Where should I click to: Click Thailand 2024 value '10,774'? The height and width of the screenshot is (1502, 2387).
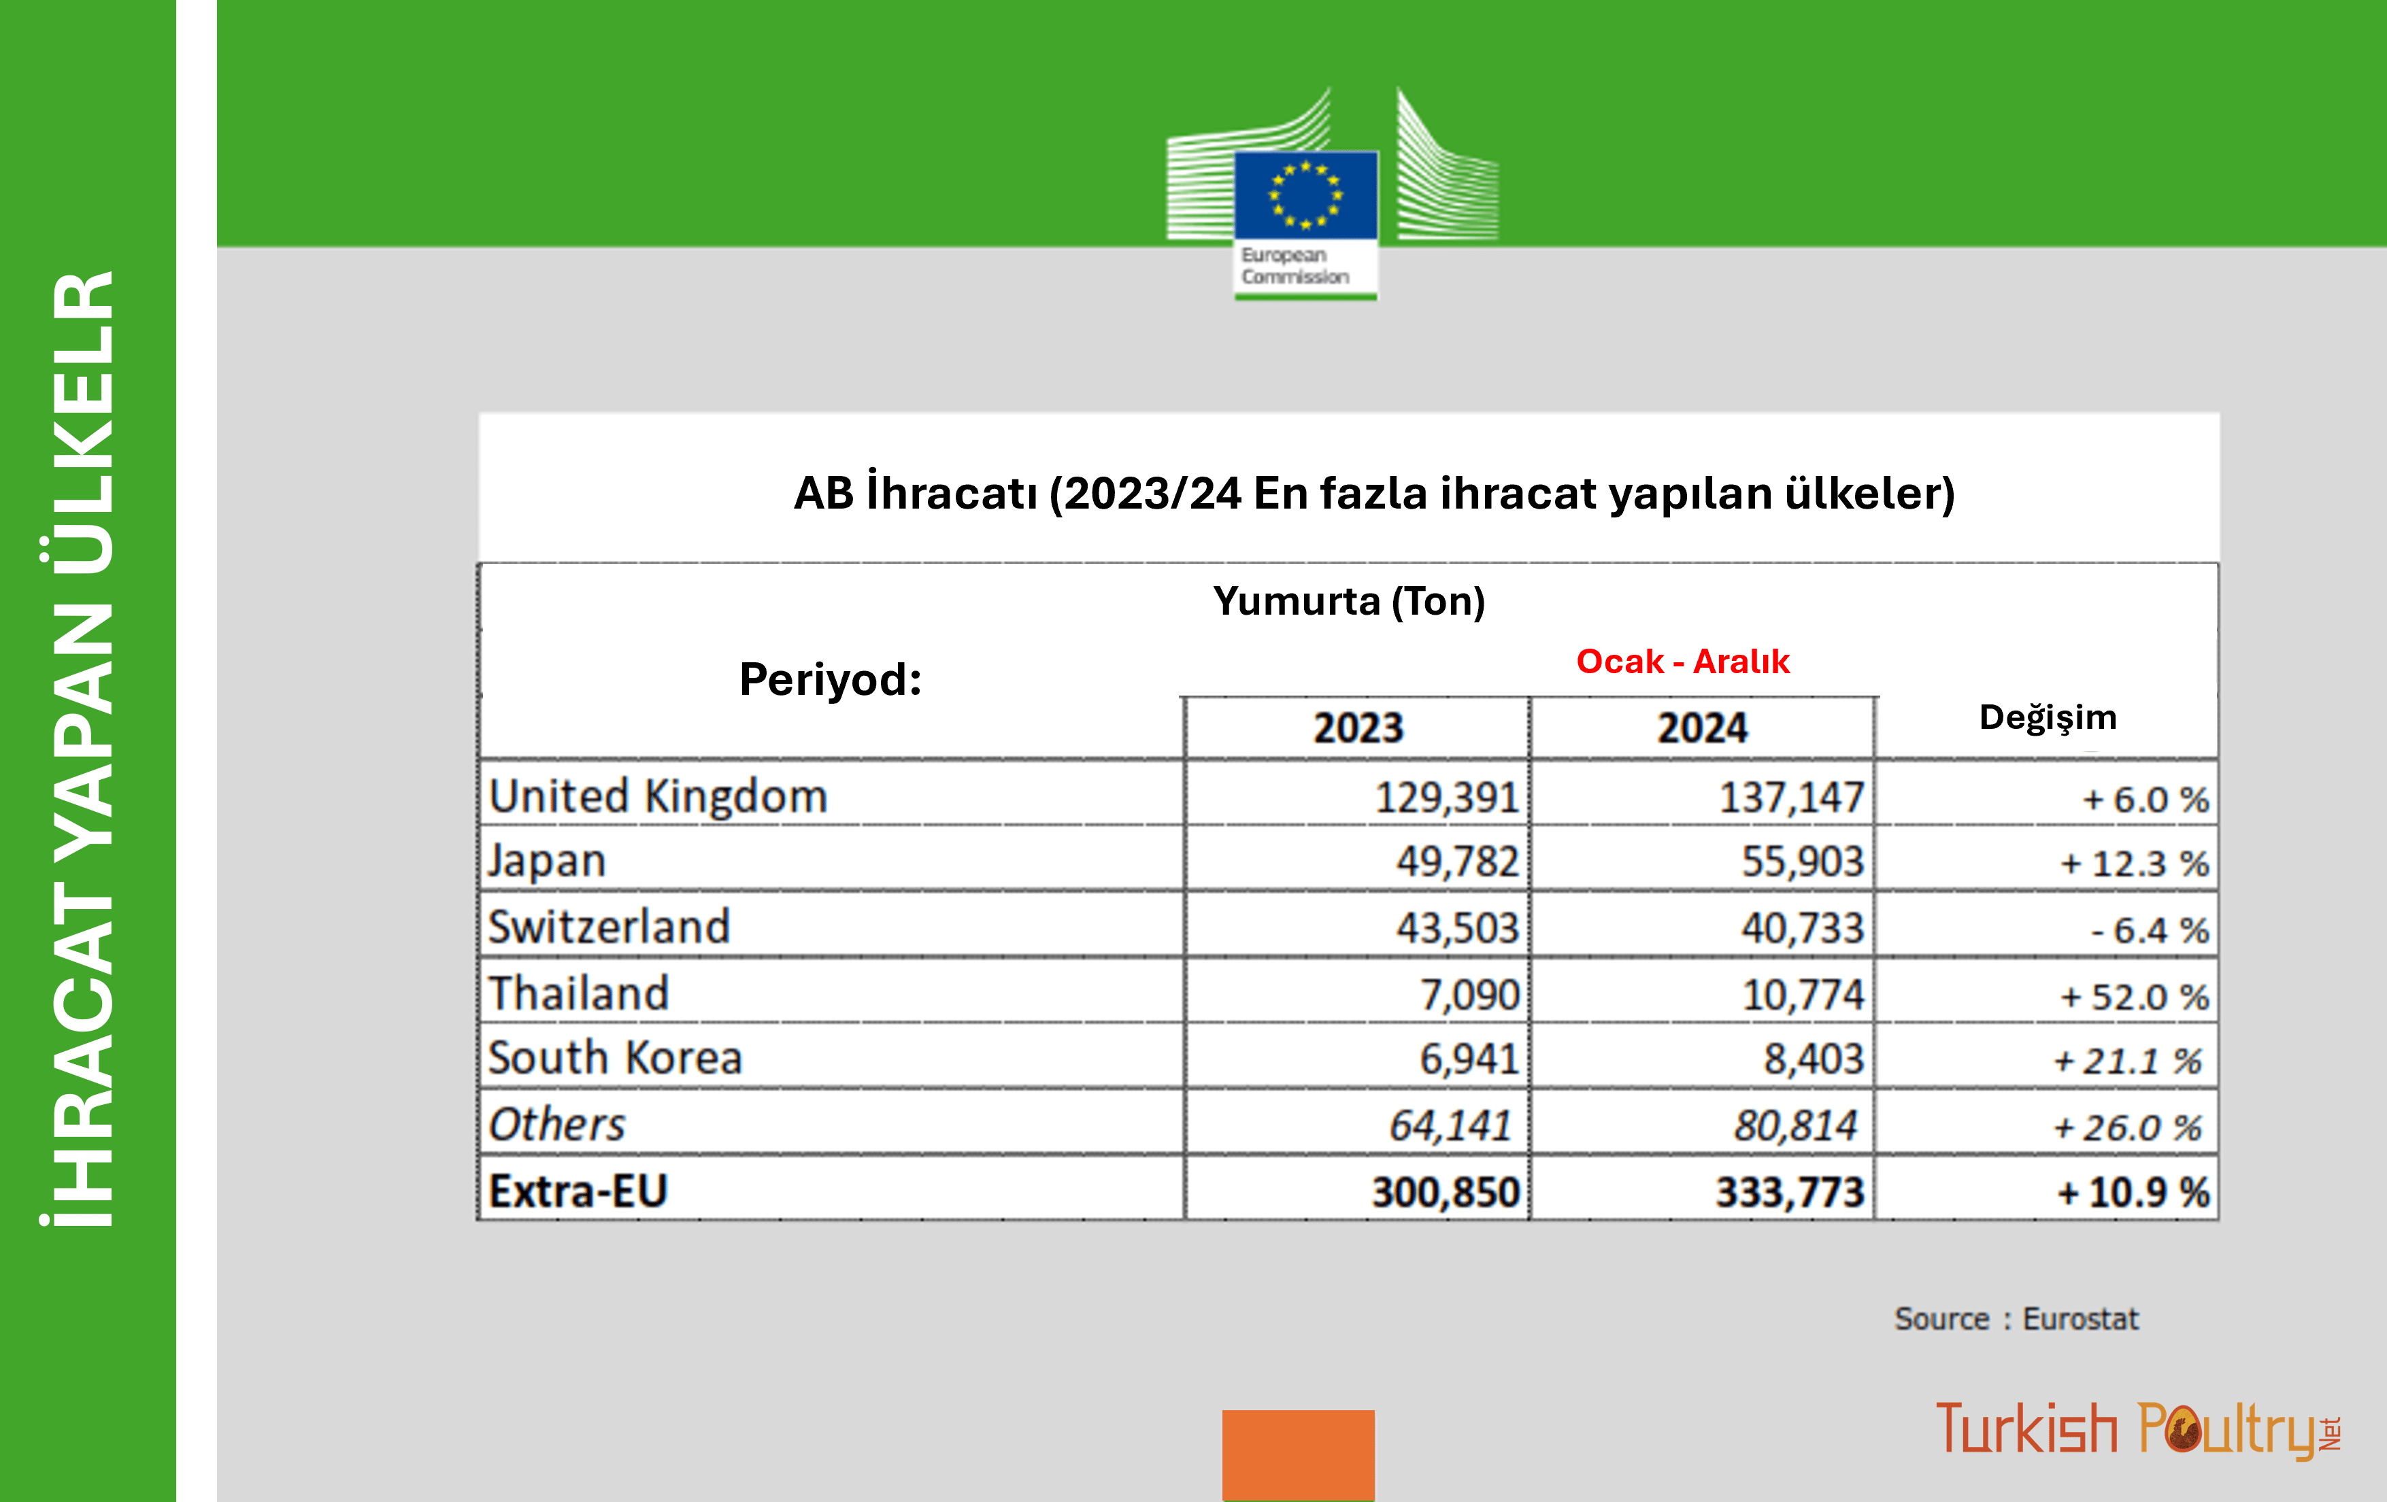[1803, 995]
